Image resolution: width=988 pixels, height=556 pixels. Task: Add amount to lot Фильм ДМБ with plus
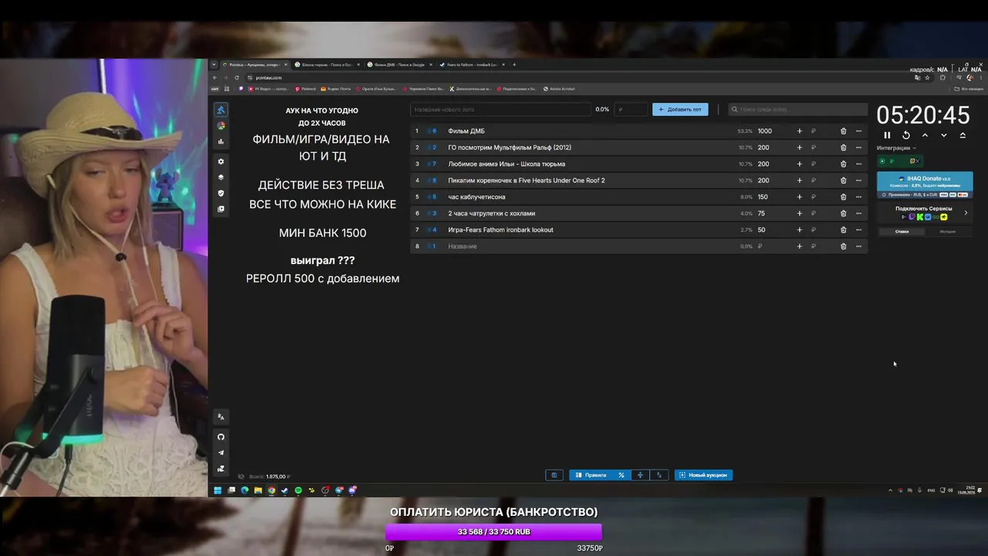click(800, 131)
